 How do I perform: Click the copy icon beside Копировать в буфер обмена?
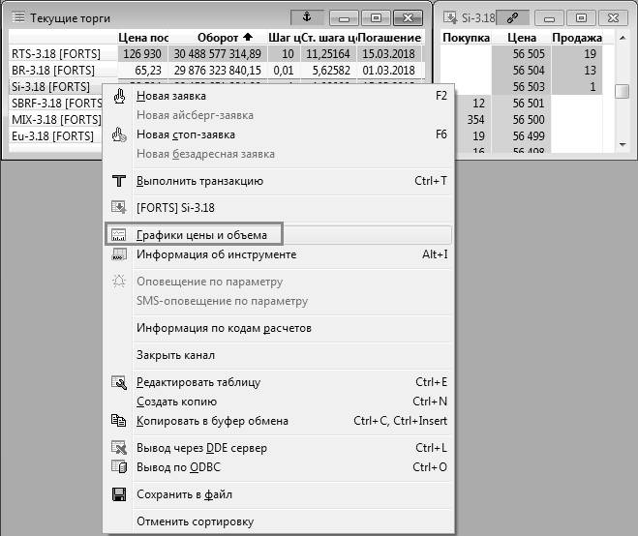pos(120,421)
